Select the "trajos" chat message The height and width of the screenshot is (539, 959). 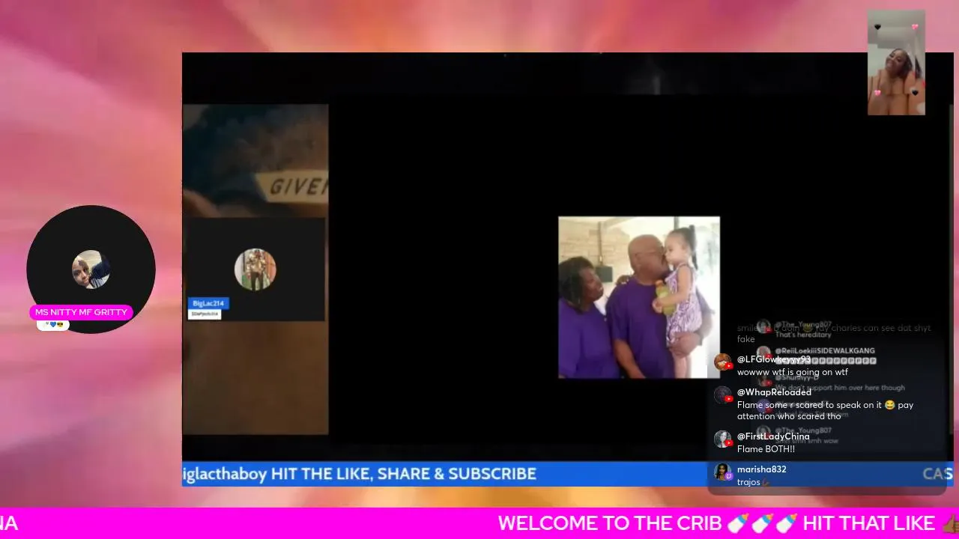tap(752, 482)
